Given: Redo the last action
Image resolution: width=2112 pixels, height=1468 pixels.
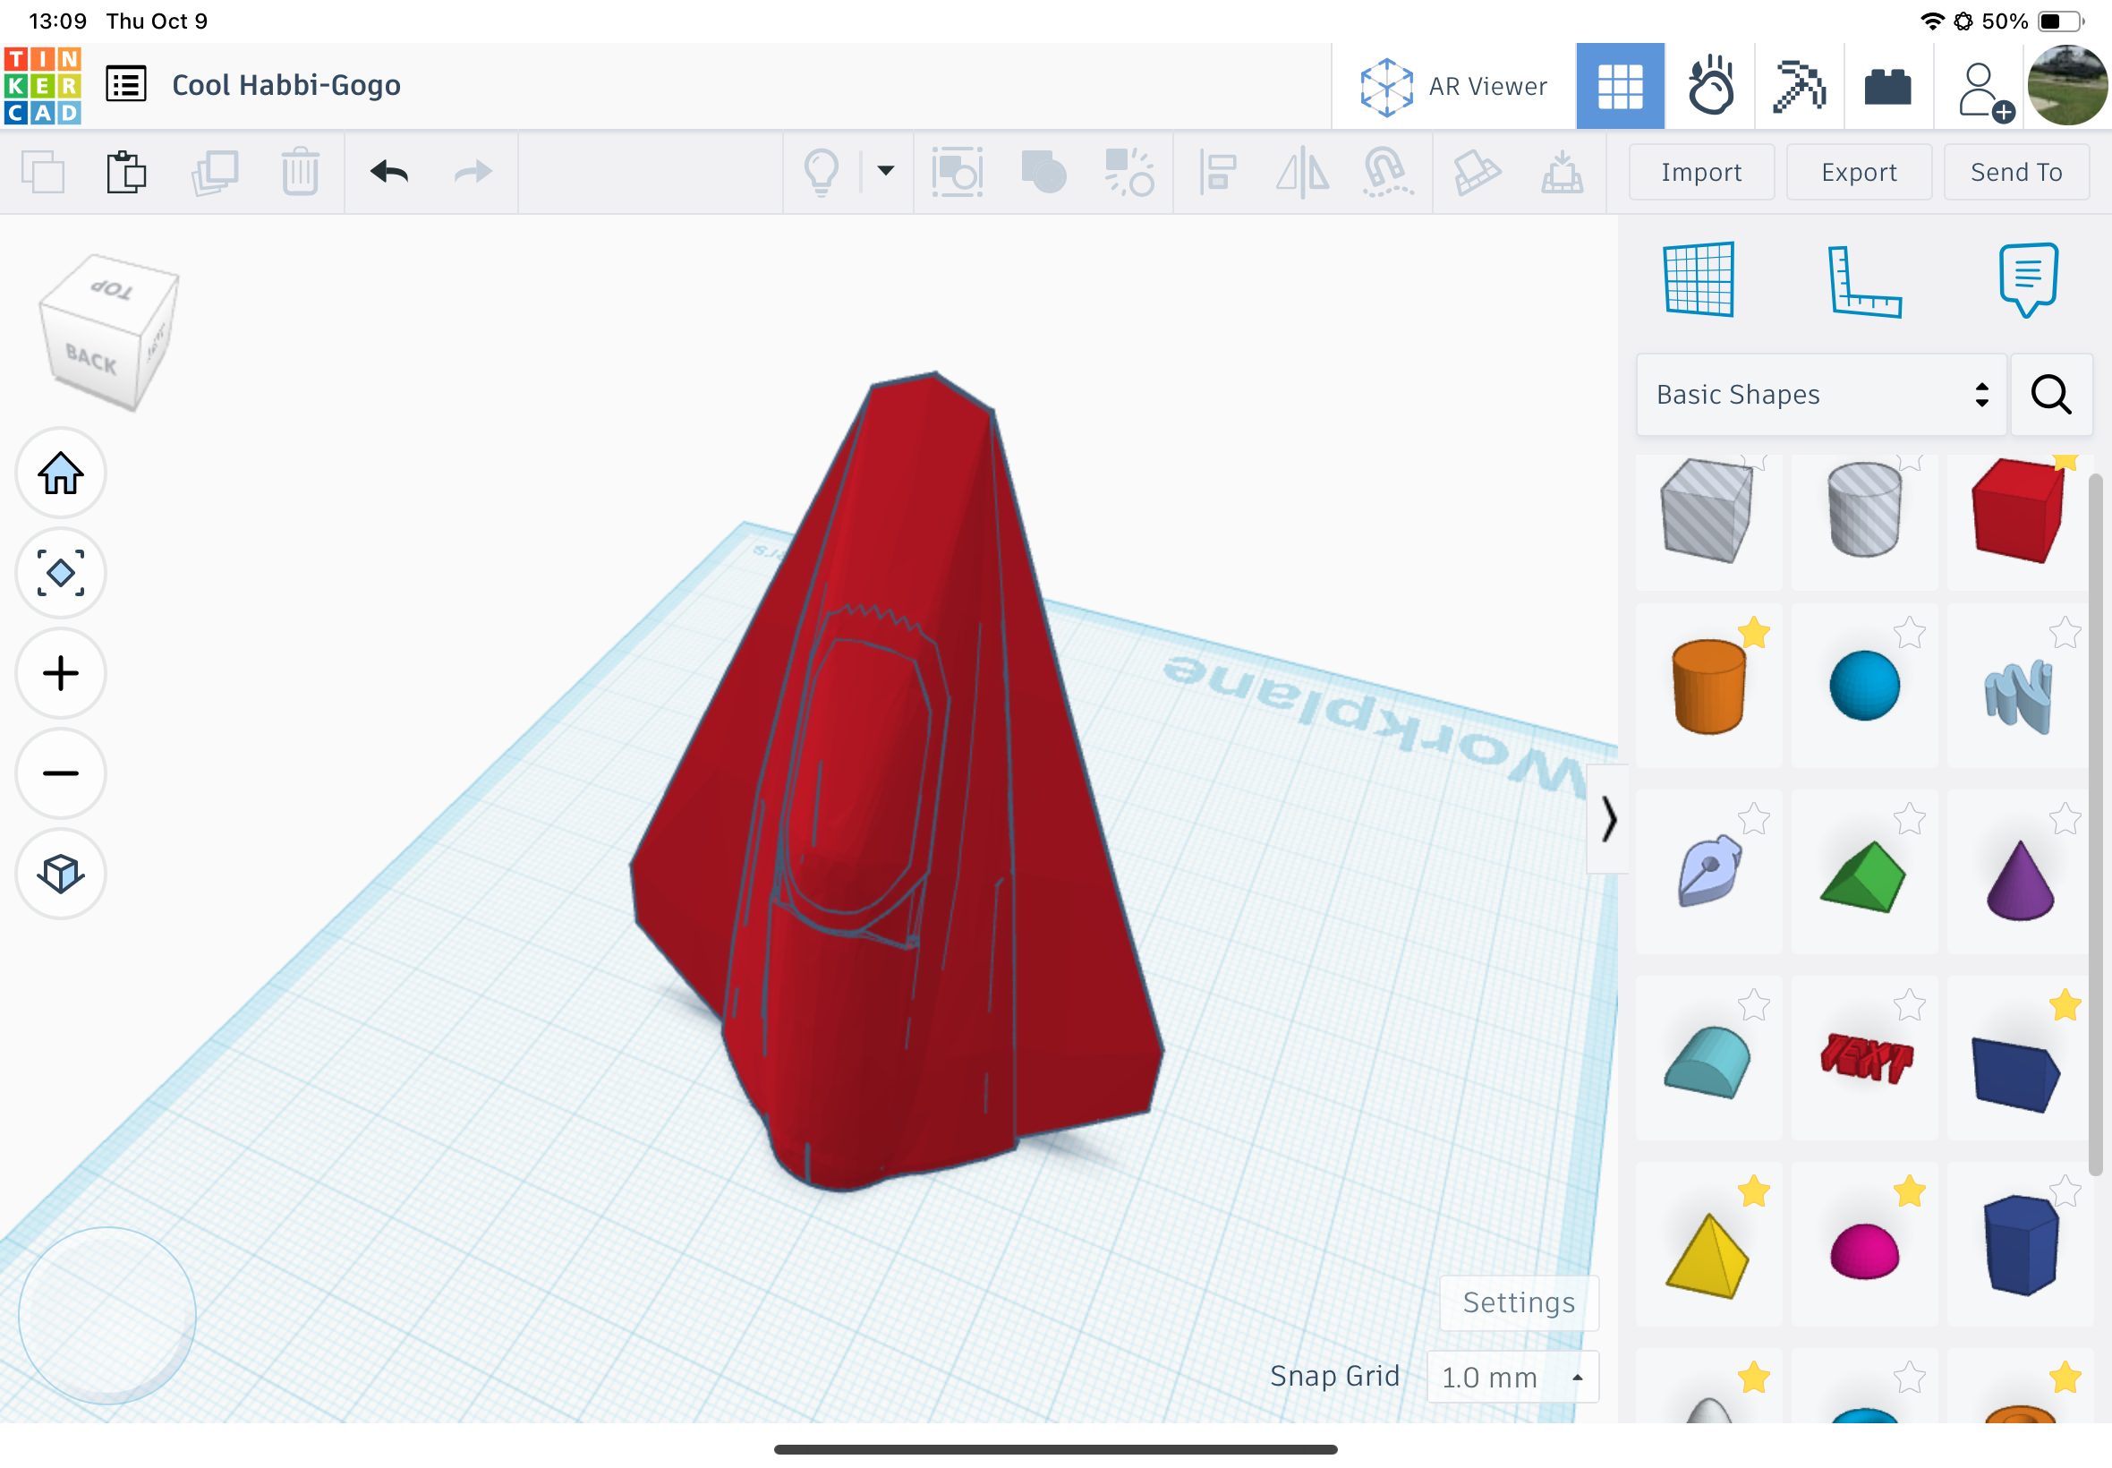Looking at the screenshot, I should (x=473, y=172).
